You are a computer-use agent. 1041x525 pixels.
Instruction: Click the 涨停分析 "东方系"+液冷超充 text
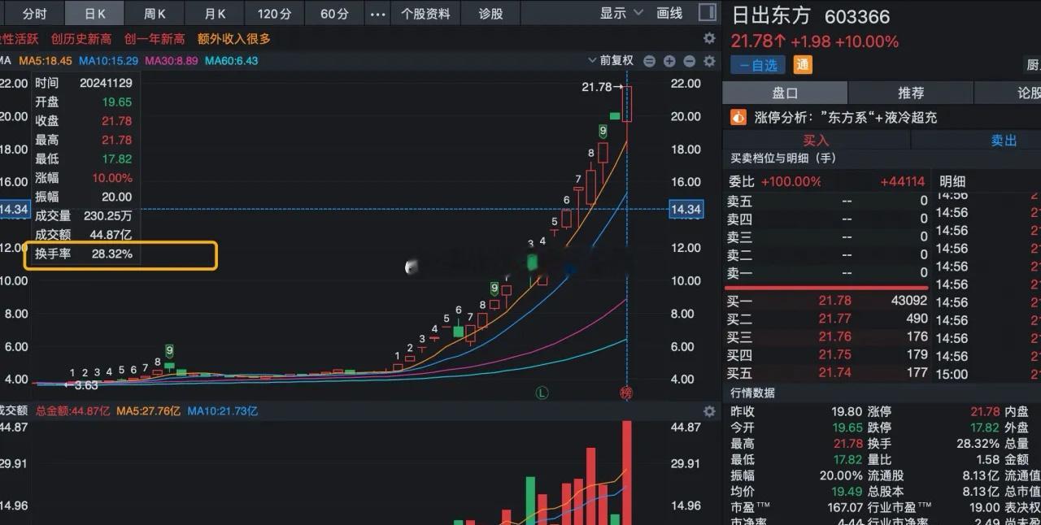845,117
